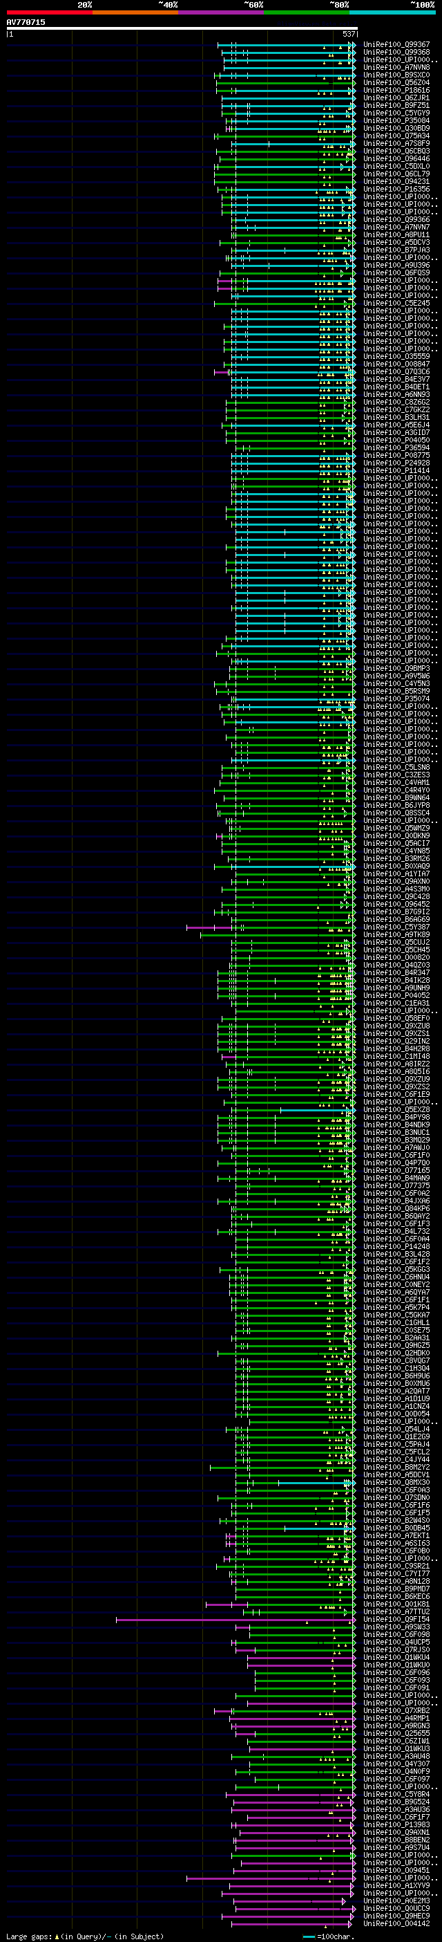Select hit label UniRef100_C4YN85
442x1942 pixels.
coord(396,851)
